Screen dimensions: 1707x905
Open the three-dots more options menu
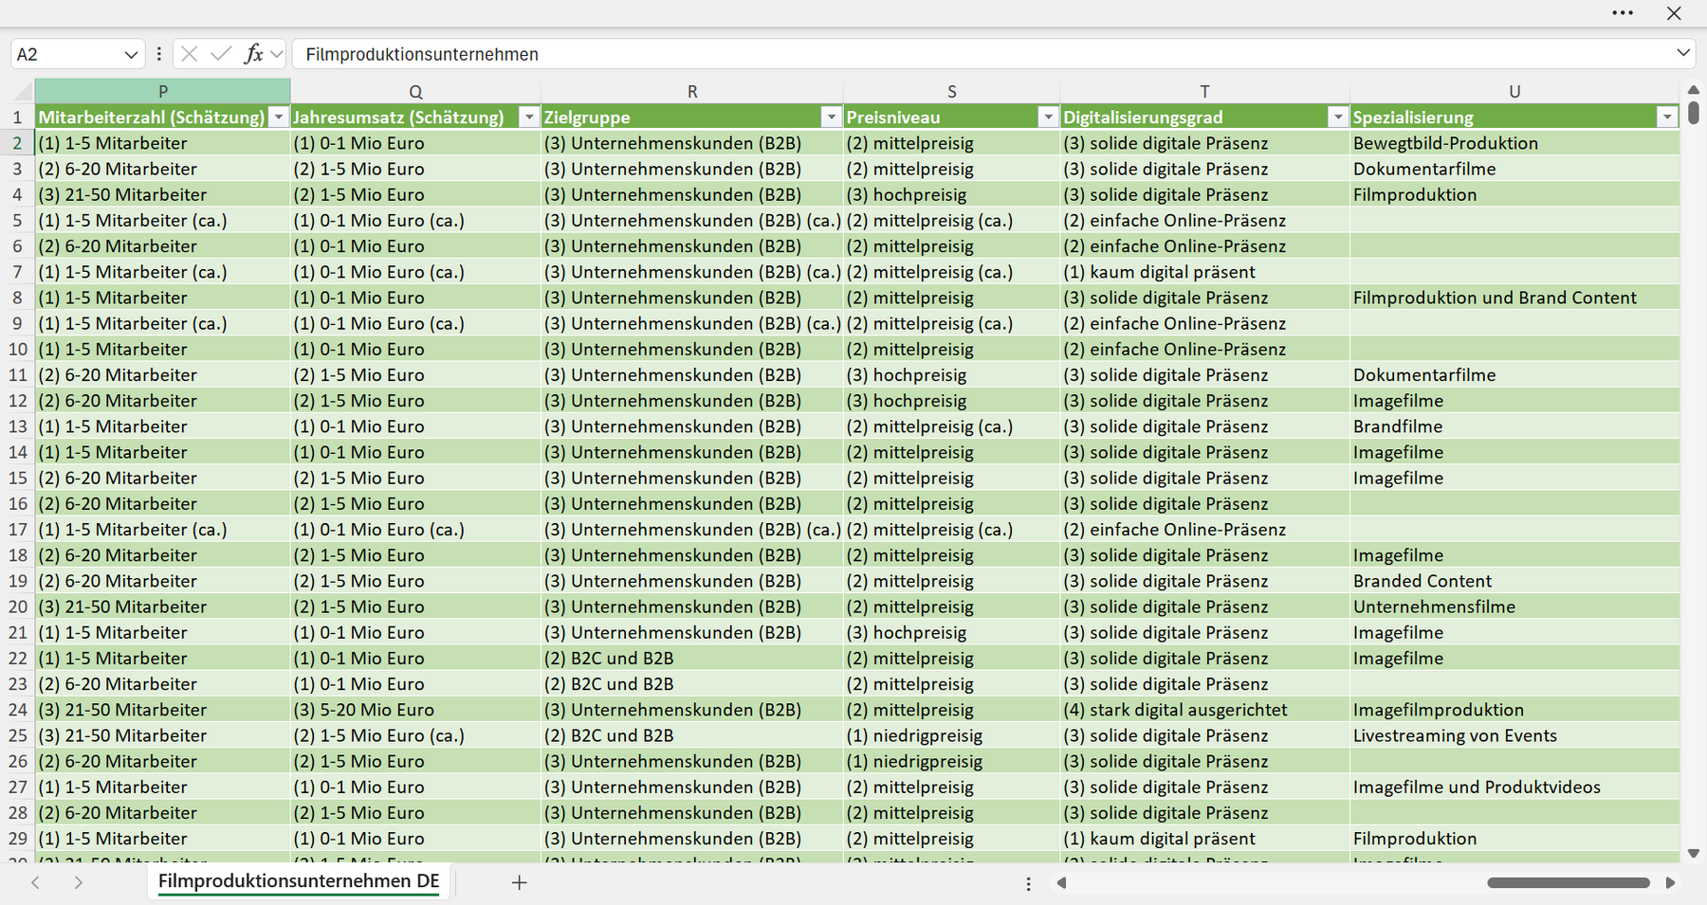1623,13
